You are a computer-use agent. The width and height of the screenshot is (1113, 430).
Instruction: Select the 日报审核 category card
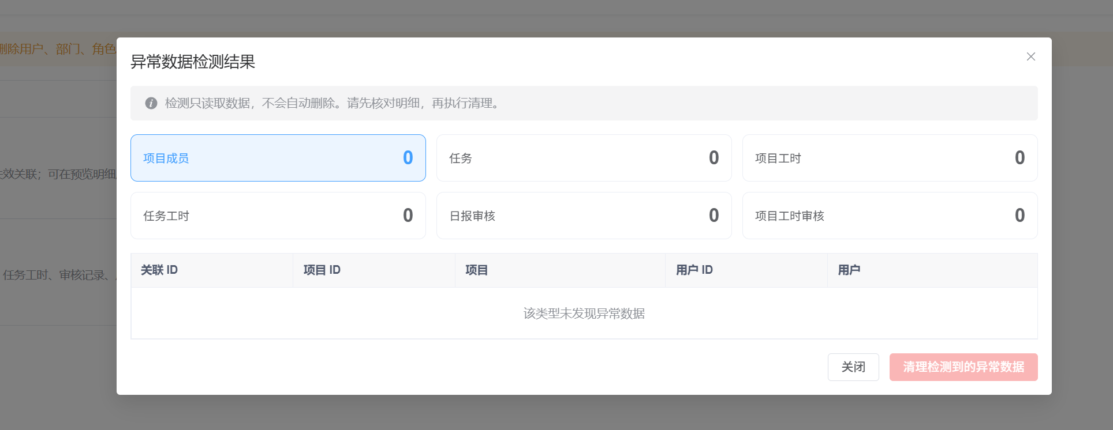pyautogui.click(x=584, y=216)
